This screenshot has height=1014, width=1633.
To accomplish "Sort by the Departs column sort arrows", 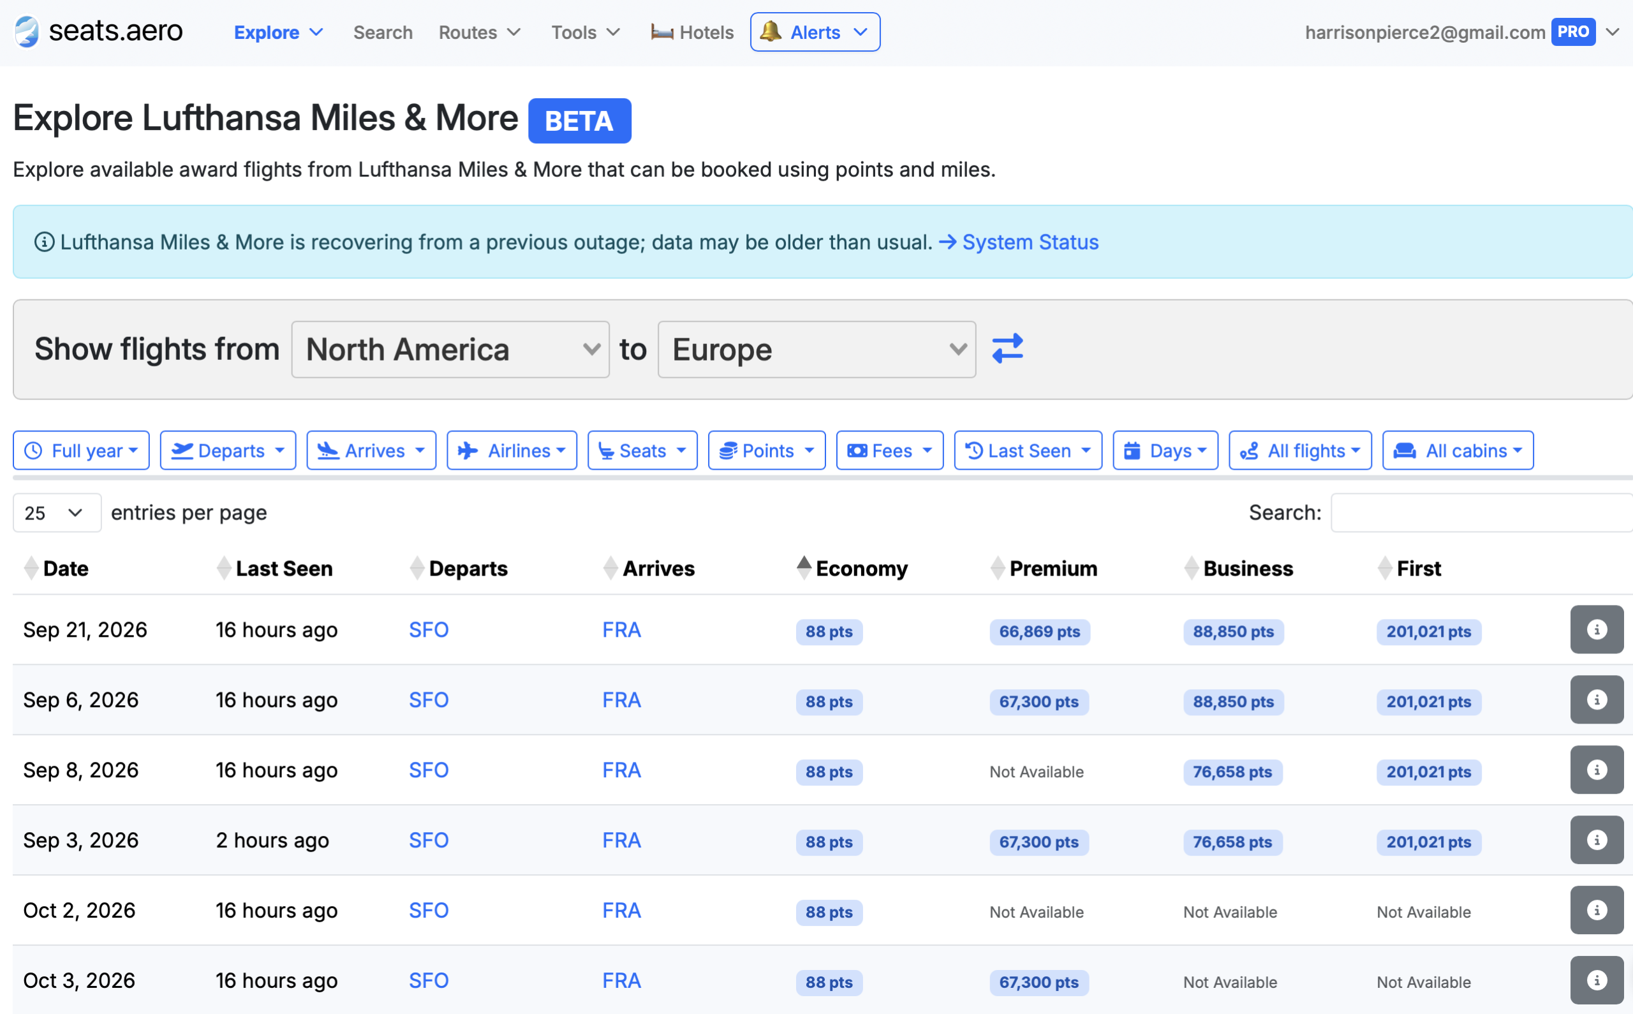I will pos(417,568).
